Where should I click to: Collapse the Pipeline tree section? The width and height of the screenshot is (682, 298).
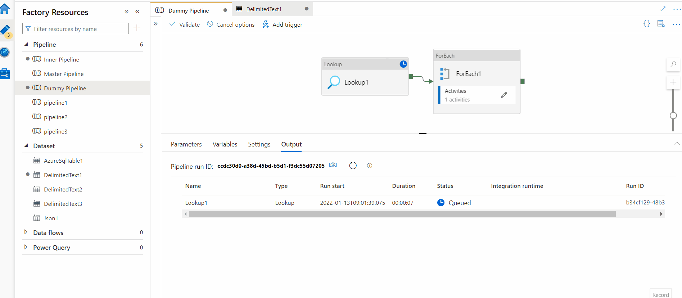(x=26, y=44)
